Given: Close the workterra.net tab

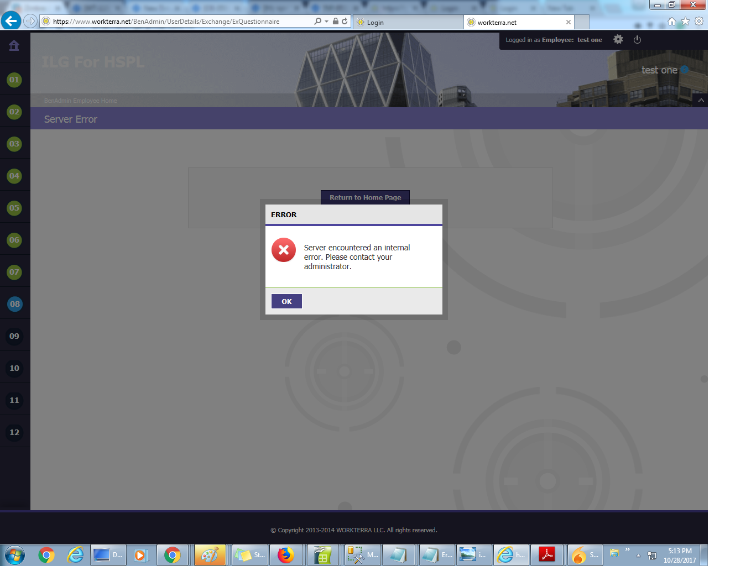Looking at the screenshot, I should coord(568,22).
